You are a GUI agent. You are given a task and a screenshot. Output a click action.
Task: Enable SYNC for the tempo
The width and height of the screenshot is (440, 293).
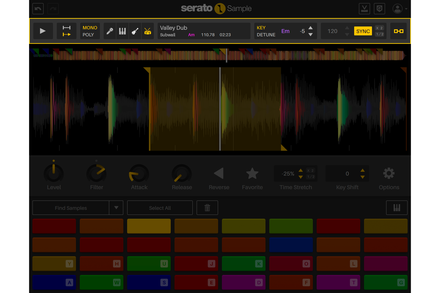click(x=363, y=31)
